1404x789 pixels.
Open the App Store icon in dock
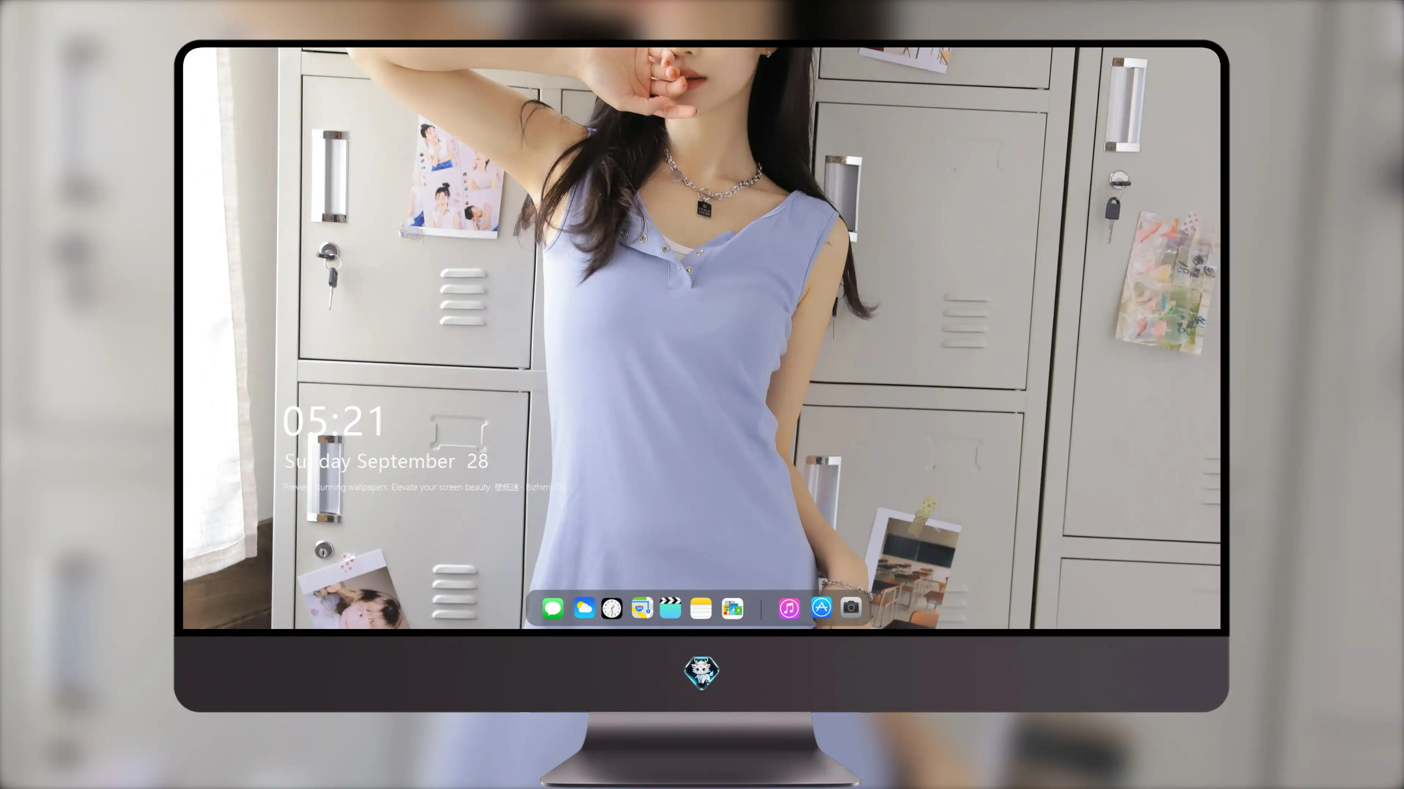(x=821, y=608)
